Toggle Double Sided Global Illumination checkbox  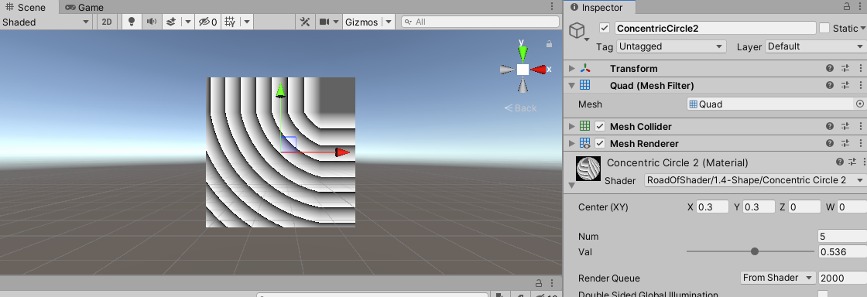coord(823,294)
